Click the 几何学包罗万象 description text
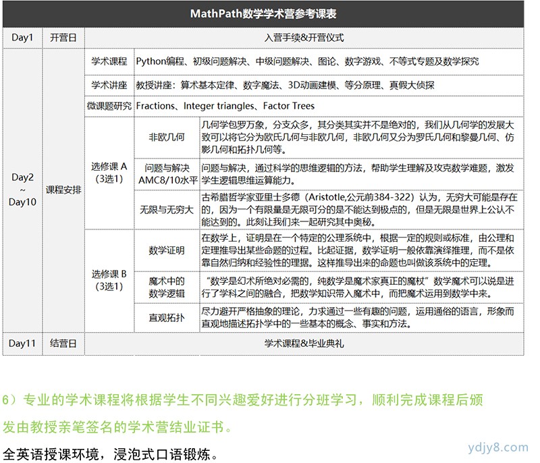Image resolution: width=540 pixels, height=463 pixels. (358, 138)
